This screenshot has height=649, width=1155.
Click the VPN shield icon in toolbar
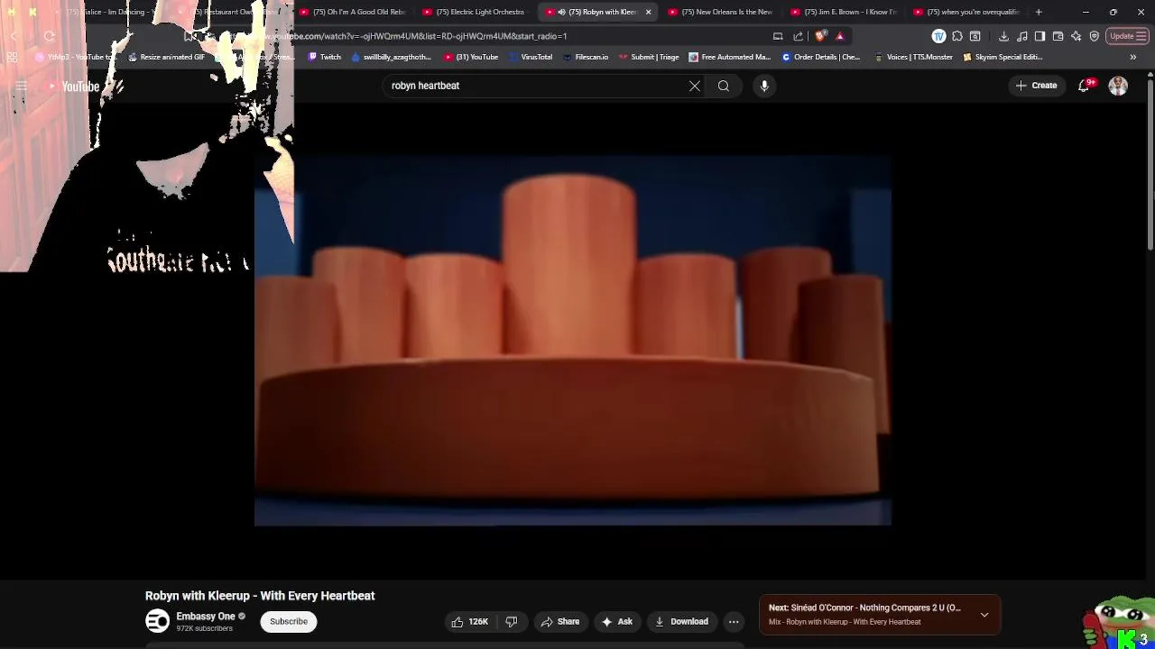tap(1094, 36)
